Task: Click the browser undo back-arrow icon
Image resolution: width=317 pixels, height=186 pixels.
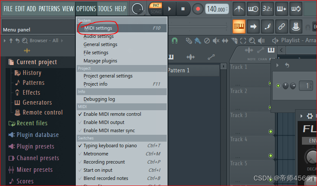Action: coord(18,40)
